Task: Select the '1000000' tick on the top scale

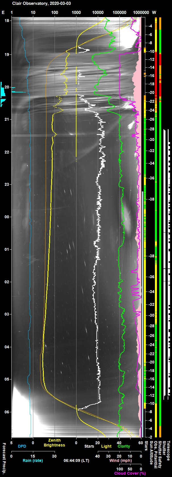Action: (141, 13)
